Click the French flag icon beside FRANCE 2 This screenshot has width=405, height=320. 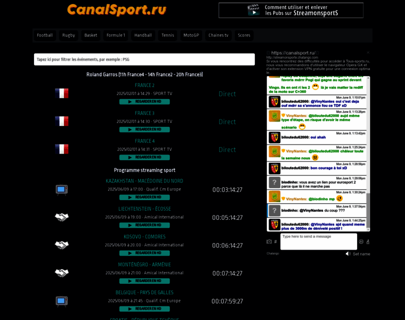[62, 93]
